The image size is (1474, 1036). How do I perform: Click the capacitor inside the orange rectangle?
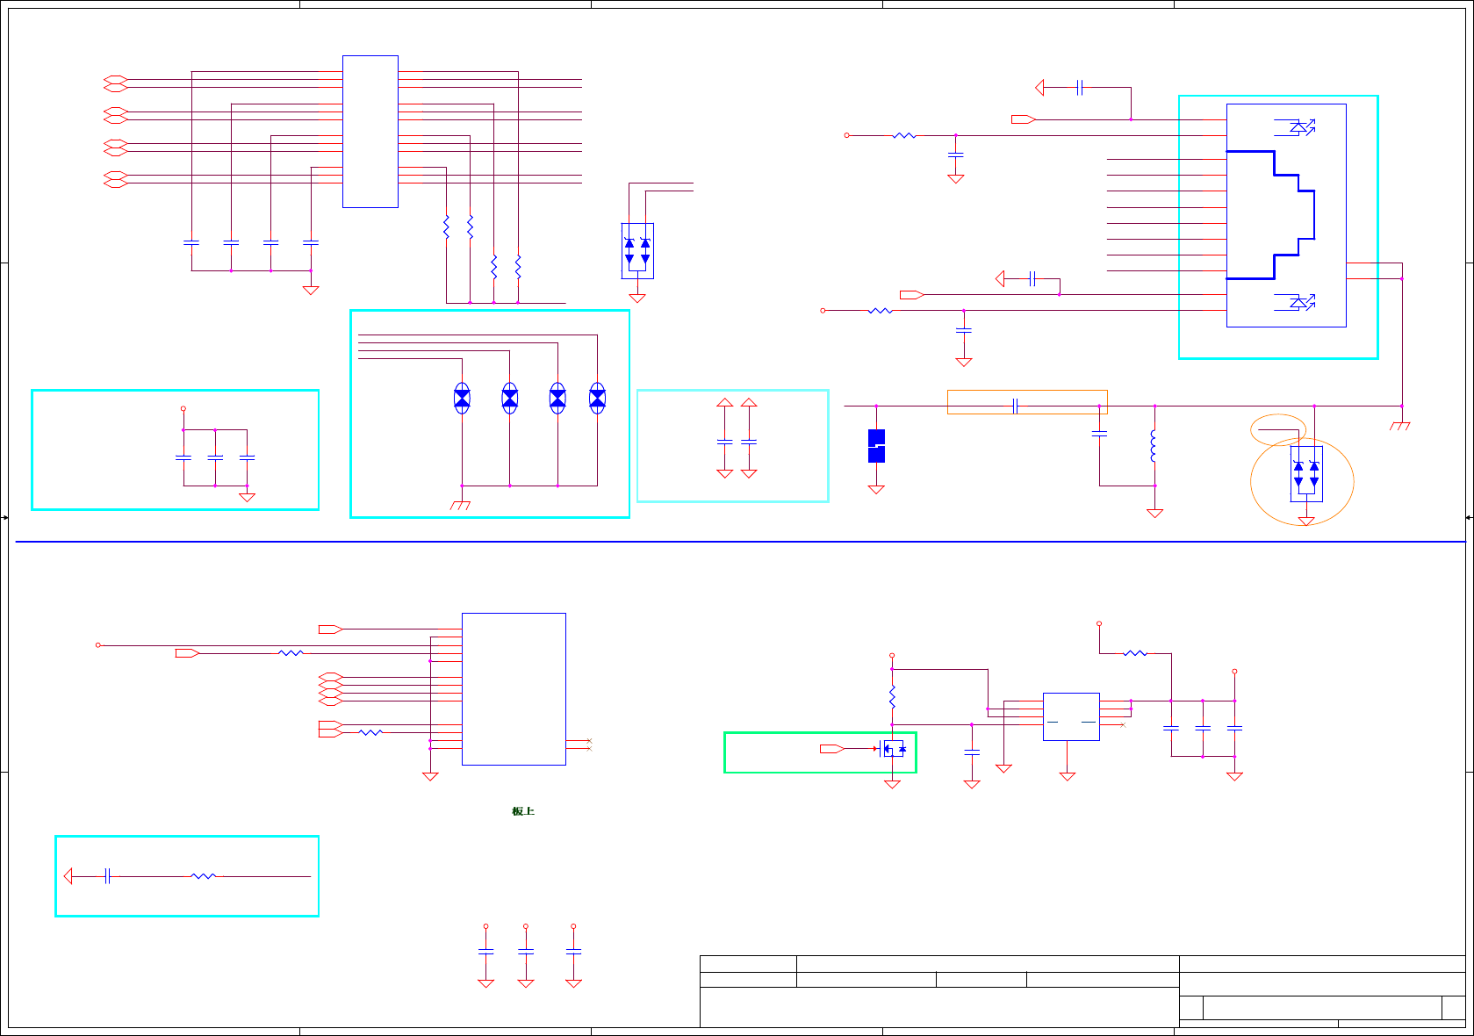tap(1016, 406)
